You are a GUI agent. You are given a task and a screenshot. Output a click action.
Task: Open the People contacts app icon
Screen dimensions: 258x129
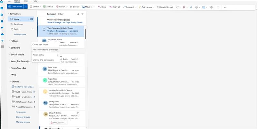(x=2, y=15)
